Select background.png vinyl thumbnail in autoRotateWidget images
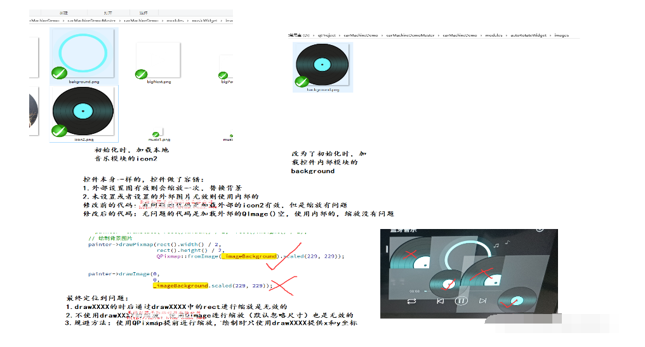This screenshot has width=645, height=347. (x=322, y=65)
